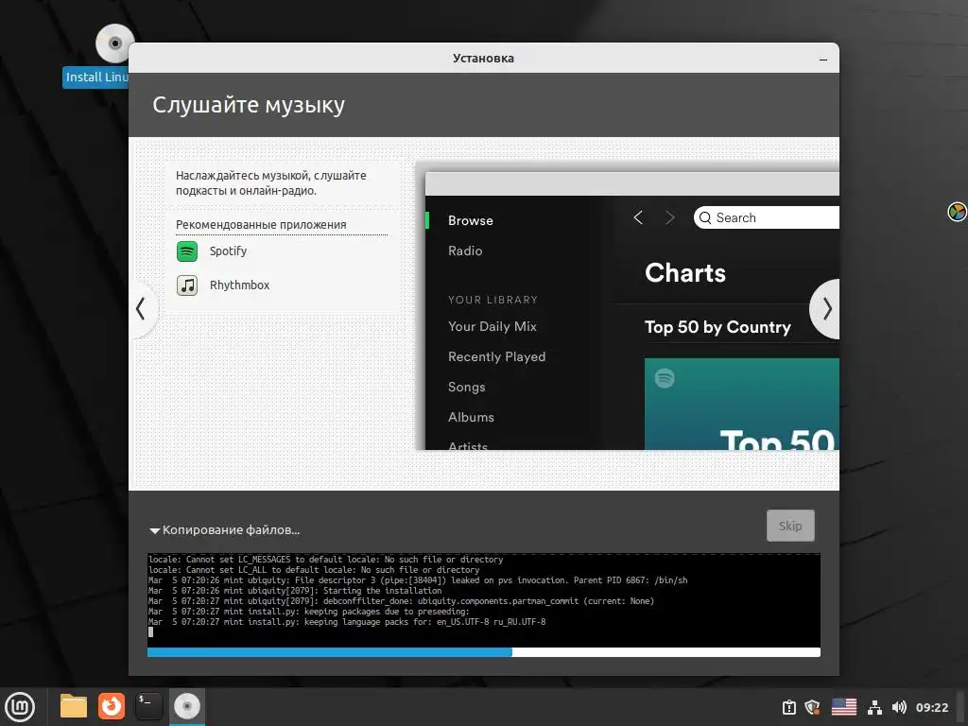Click the Charts heading

pos(685,273)
